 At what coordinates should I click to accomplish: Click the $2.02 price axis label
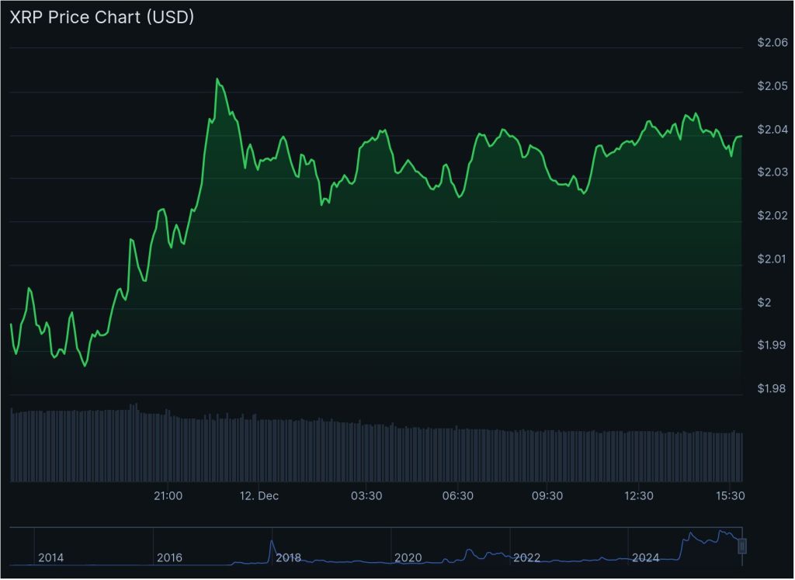click(x=772, y=216)
